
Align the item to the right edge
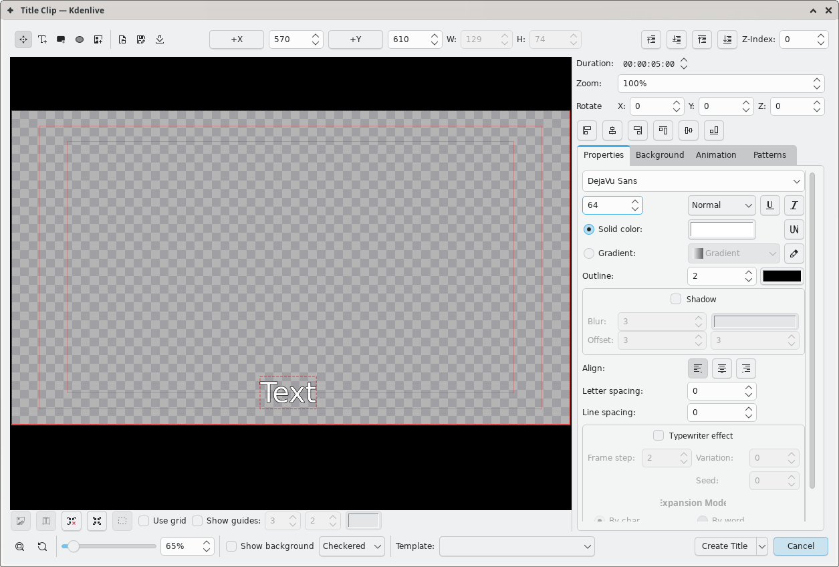[638, 130]
